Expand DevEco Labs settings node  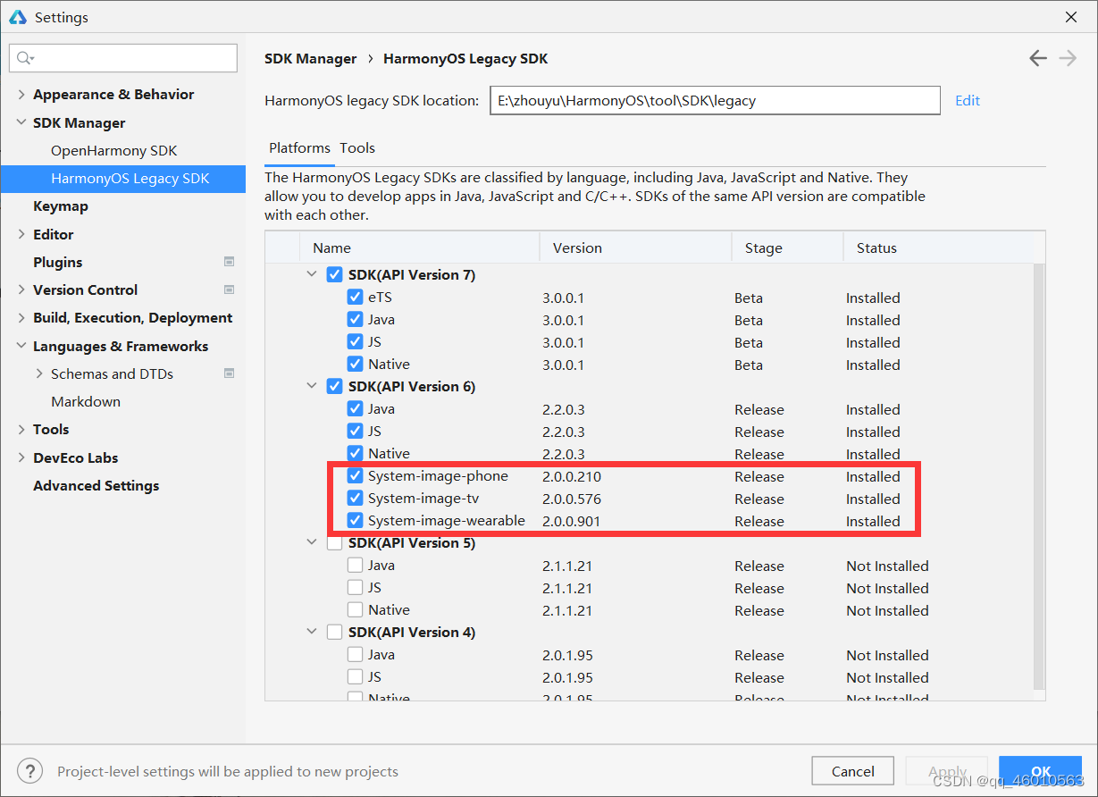(21, 457)
